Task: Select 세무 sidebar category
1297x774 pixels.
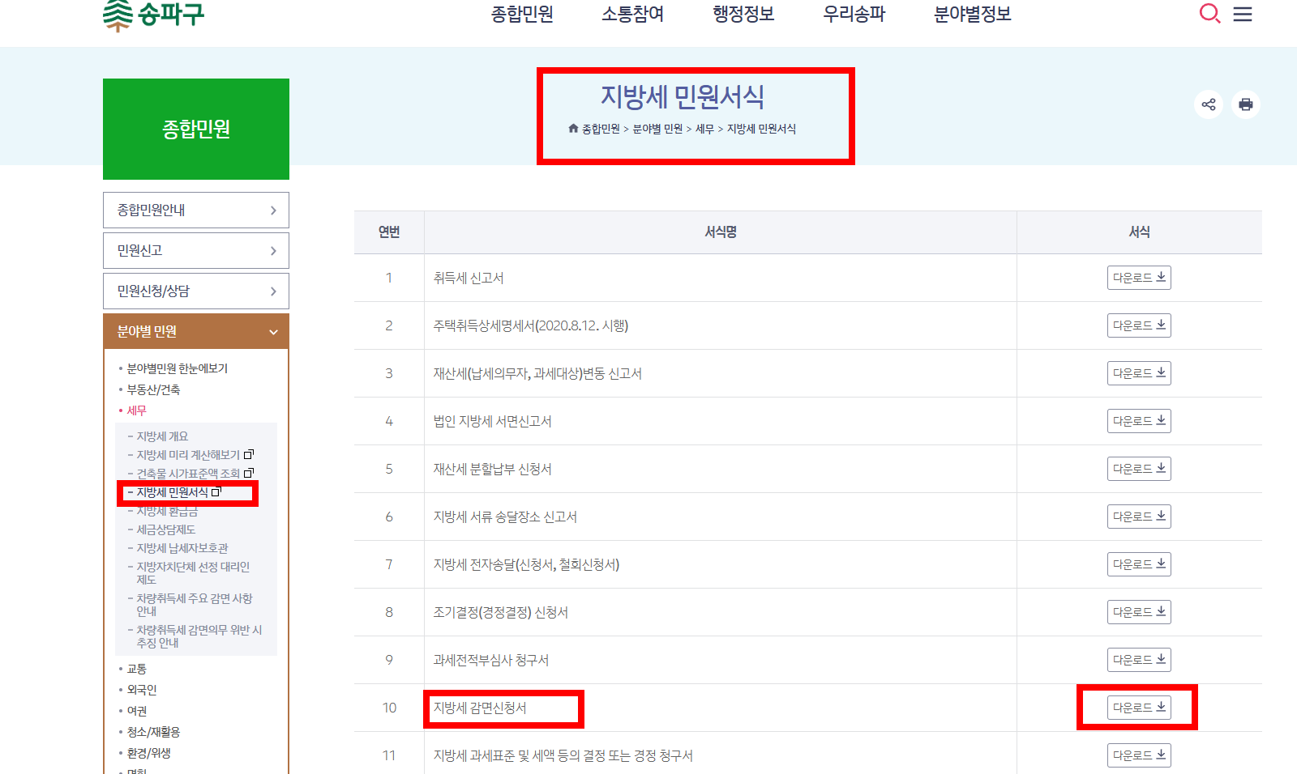Action: (136, 410)
